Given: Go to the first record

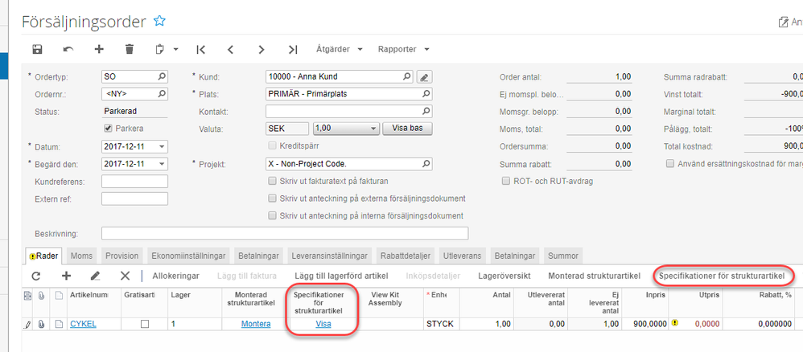Looking at the screenshot, I should click(x=200, y=49).
